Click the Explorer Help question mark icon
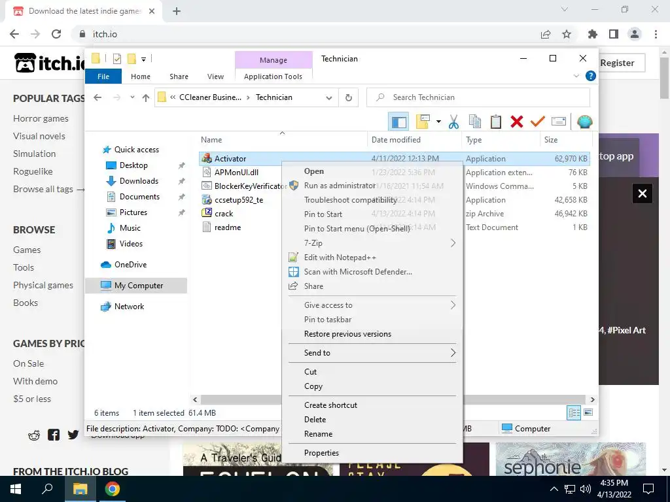Screen dimensions: 670x502 (591, 76)
